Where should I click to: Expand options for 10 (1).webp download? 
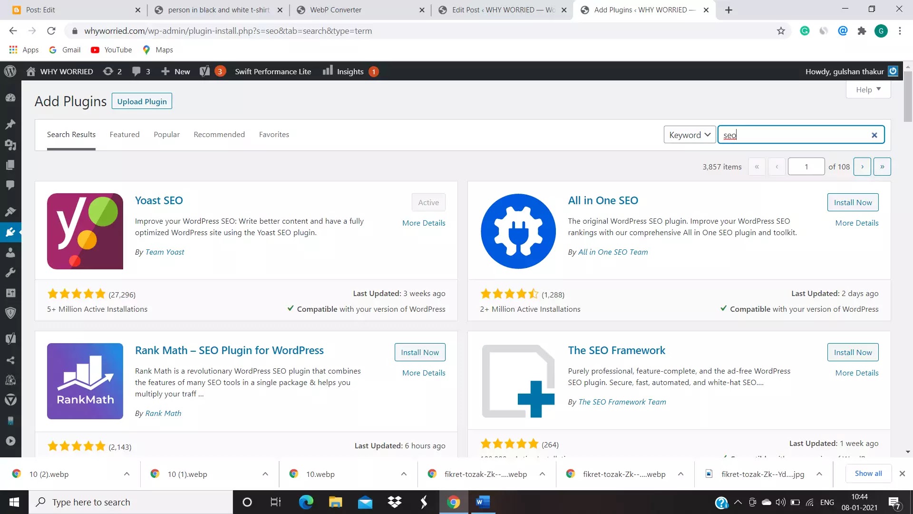265,474
